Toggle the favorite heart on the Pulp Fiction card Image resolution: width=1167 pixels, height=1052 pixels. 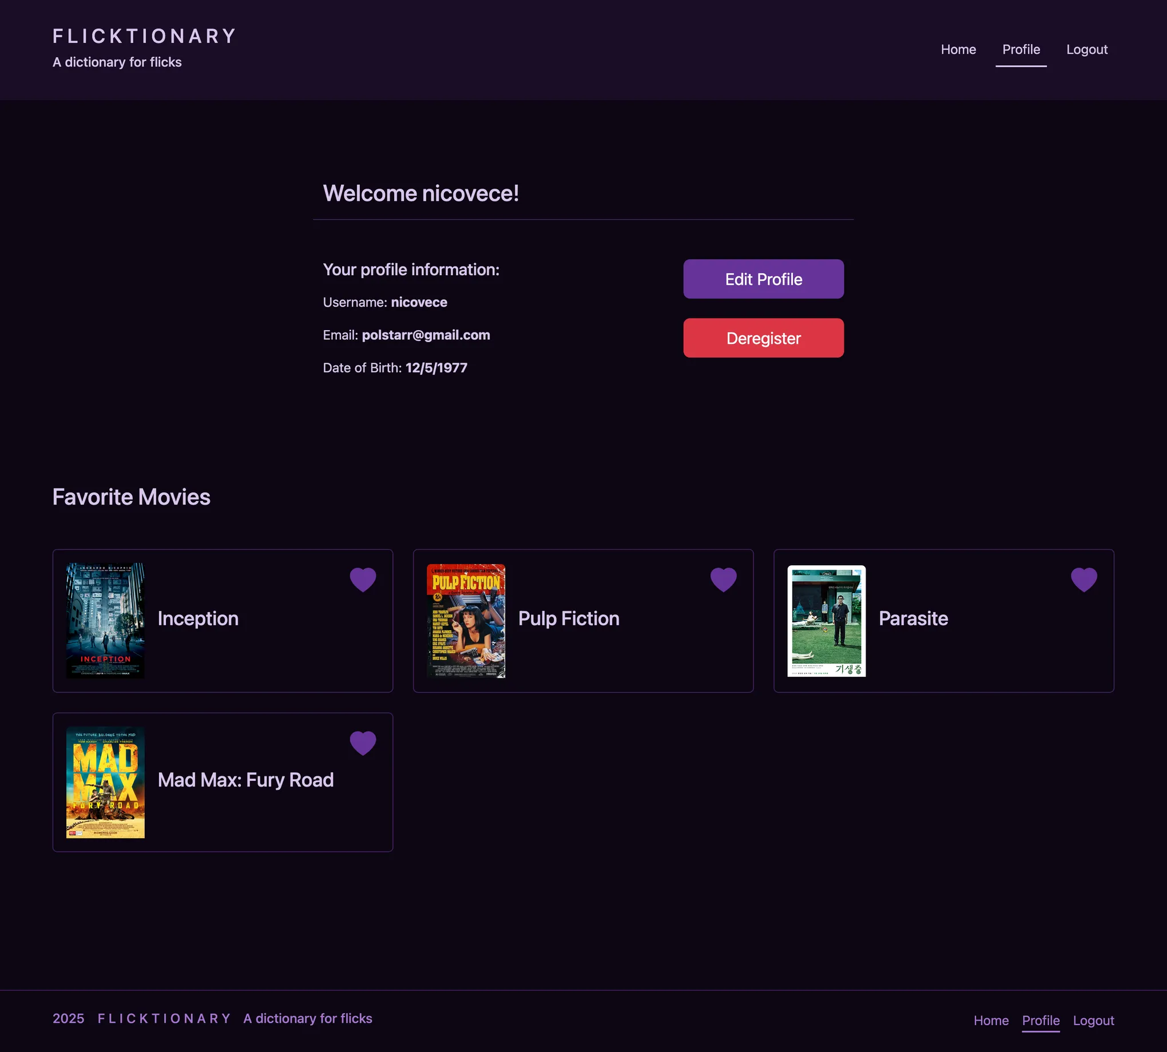click(x=723, y=579)
